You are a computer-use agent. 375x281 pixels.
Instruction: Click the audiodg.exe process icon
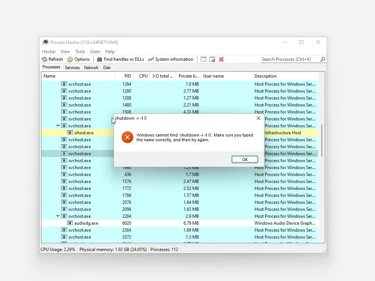tap(70, 223)
